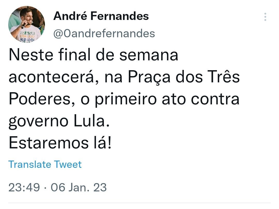The height and width of the screenshot is (209, 279).
Task: Click the 23:49 timestamp
Action: pos(24,188)
